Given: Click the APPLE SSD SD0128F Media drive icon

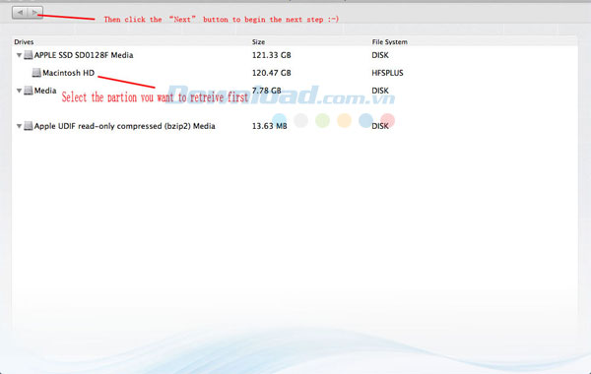Looking at the screenshot, I should point(29,55).
